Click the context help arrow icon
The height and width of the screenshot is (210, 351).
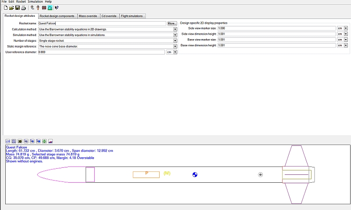57,7
